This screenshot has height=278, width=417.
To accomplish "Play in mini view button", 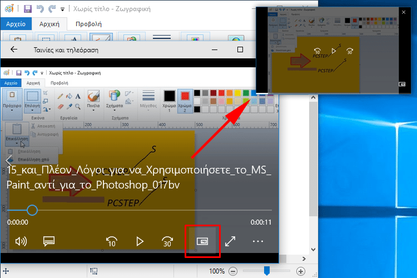I will click(x=202, y=241).
